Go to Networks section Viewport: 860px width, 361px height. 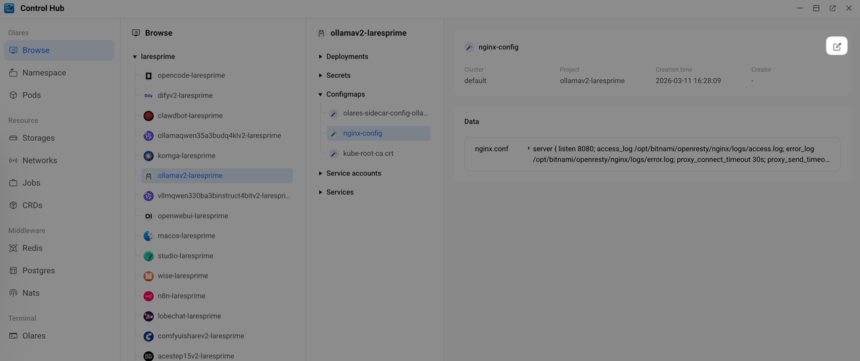[x=59, y=160]
